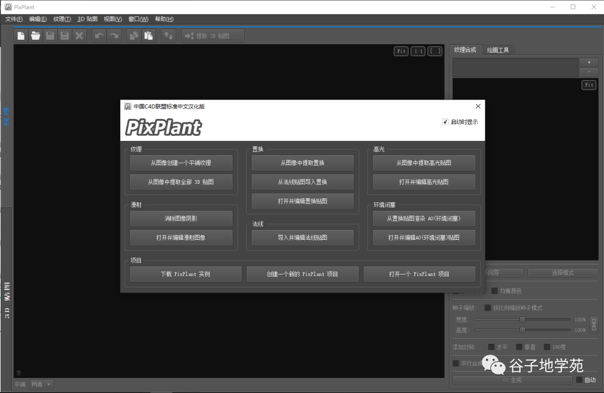This screenshot has height=393, width=604.
Task: Set the main canvas zoom to 1:1
Action: [x=418, y=51]
